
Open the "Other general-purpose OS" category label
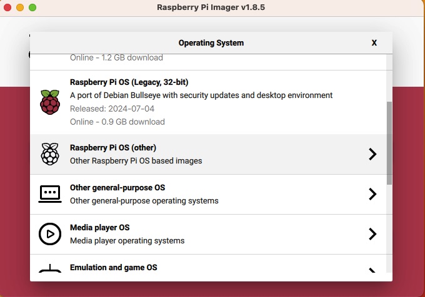click(x=117, y=188)
